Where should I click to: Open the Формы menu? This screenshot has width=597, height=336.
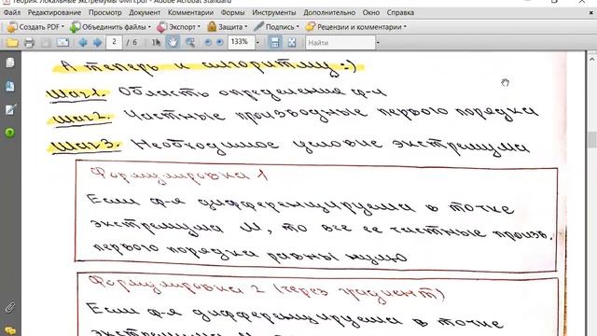[x=232, y=12]
